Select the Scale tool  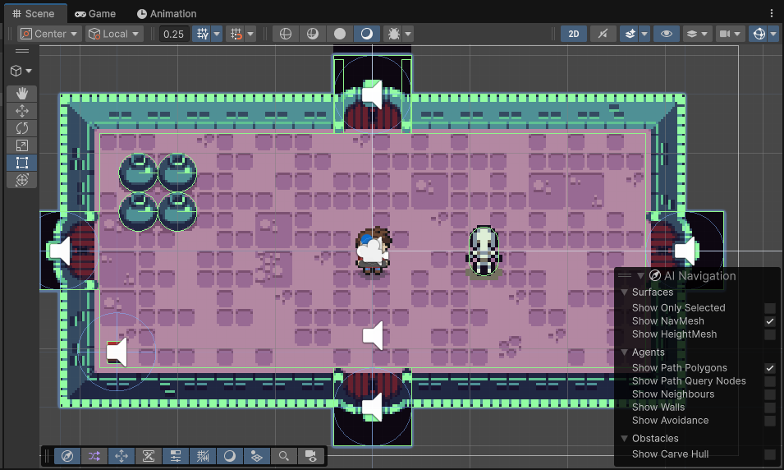21,145
